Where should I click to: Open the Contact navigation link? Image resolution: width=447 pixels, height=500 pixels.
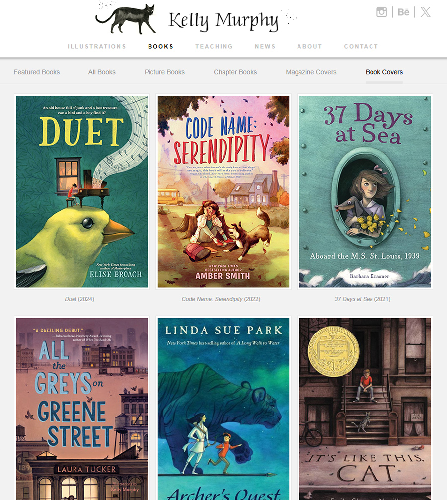point(361,47)
